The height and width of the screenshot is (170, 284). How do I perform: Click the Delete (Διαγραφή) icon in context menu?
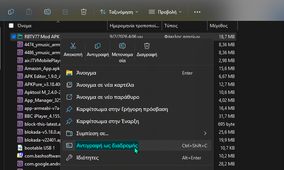click(x=147, y=46)
